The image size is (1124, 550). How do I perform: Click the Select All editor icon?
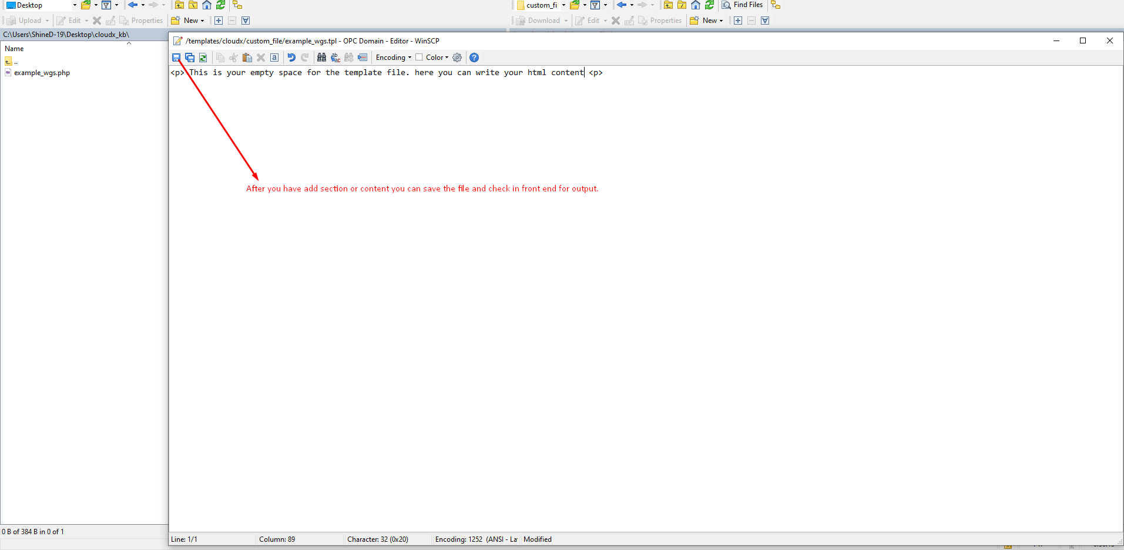pyautogui.click(x=274, y=58)
